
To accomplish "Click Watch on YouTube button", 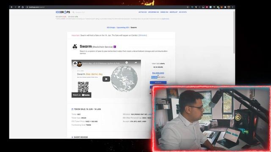I will point(81,95).
